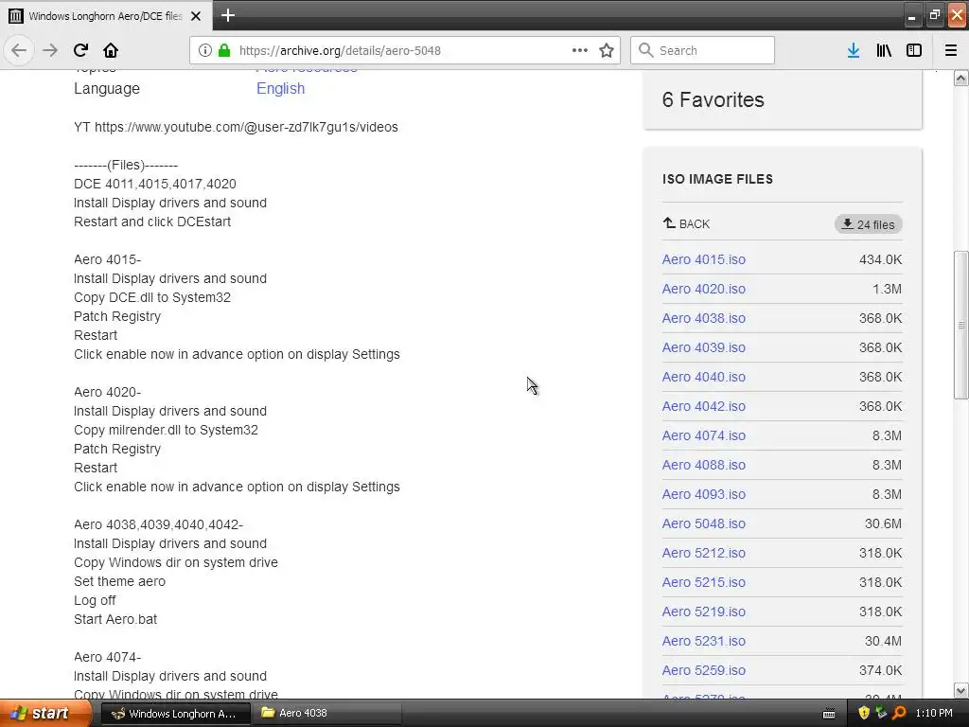
Task: Open the Library icon in the toolbar
Action: point(884,51)
